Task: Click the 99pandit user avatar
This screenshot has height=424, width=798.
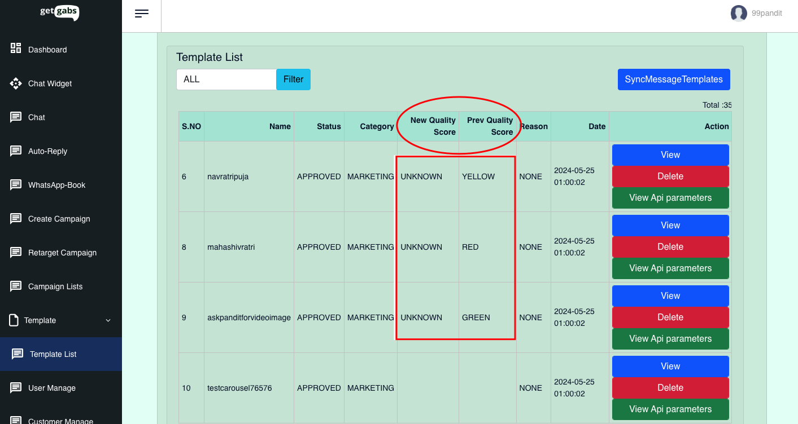Action: 739,14
